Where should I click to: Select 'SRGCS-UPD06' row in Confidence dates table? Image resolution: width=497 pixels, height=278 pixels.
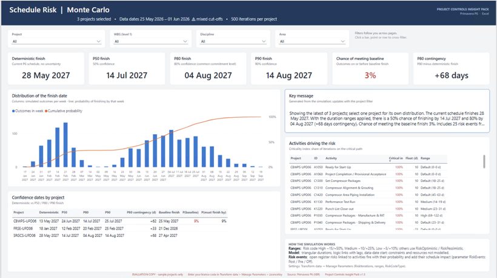pyautogui.click(x=120, y=236)
